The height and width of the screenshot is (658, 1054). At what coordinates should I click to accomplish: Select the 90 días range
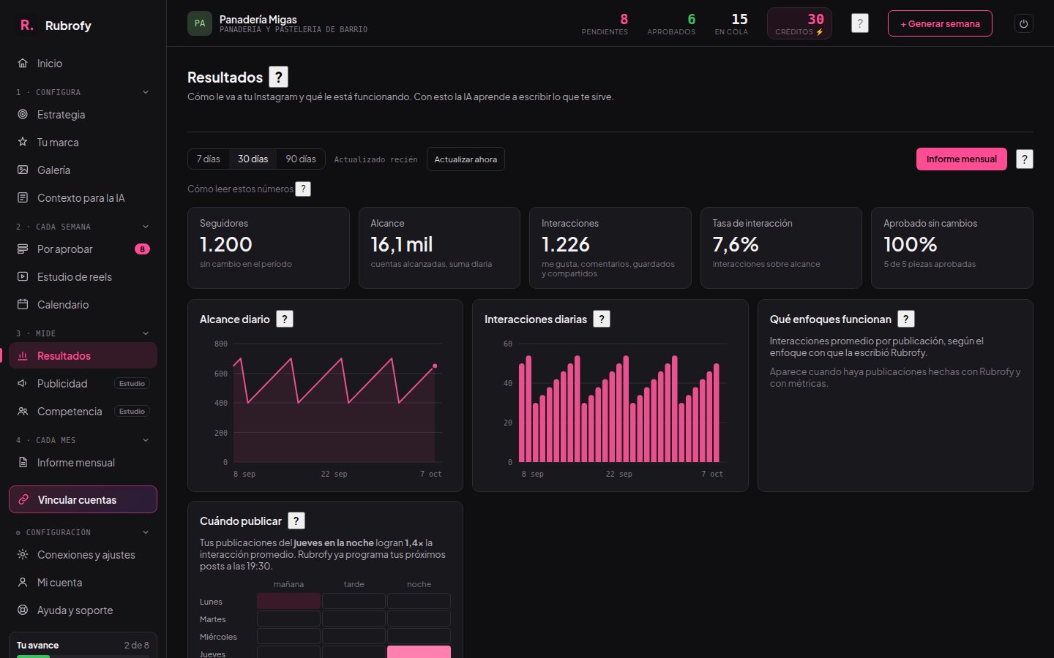tap(301, 159)
